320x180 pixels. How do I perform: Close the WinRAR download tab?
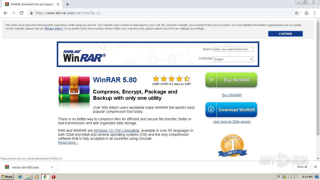[x=58, y=4]
